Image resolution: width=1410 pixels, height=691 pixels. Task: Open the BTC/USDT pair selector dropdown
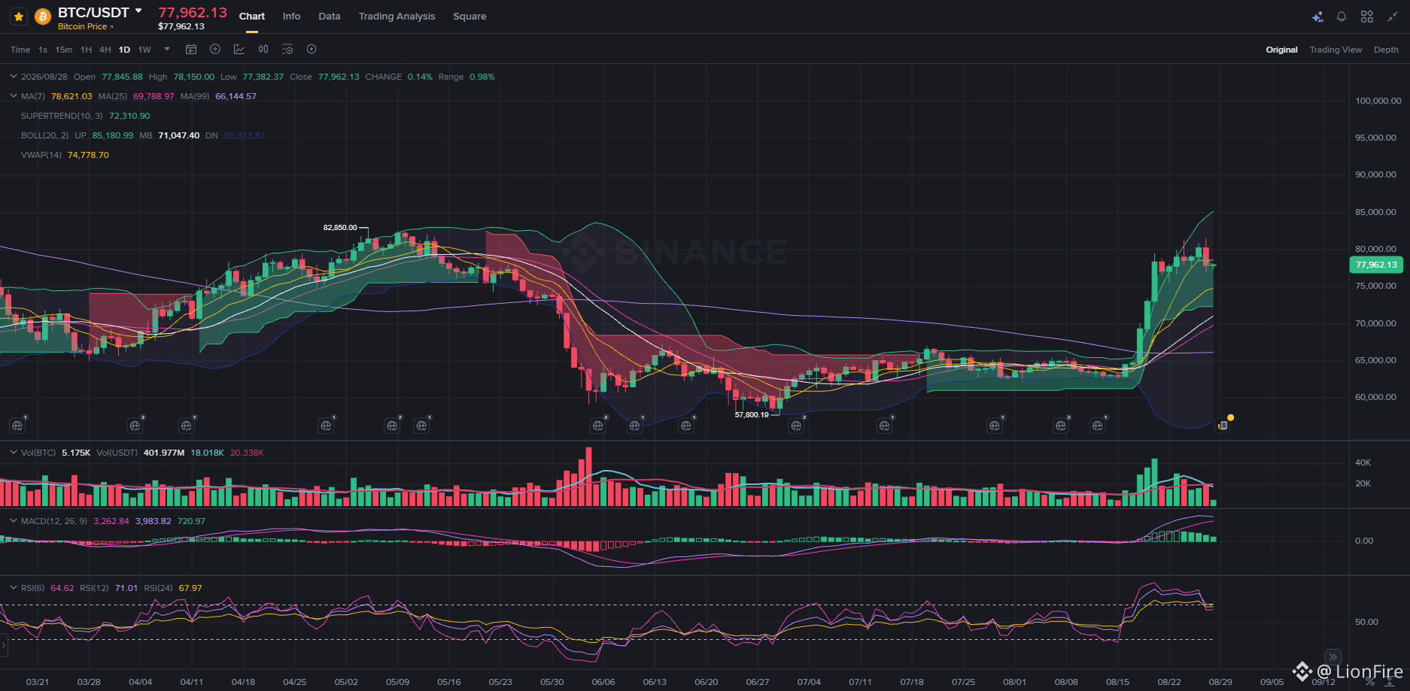coord(138,11)
